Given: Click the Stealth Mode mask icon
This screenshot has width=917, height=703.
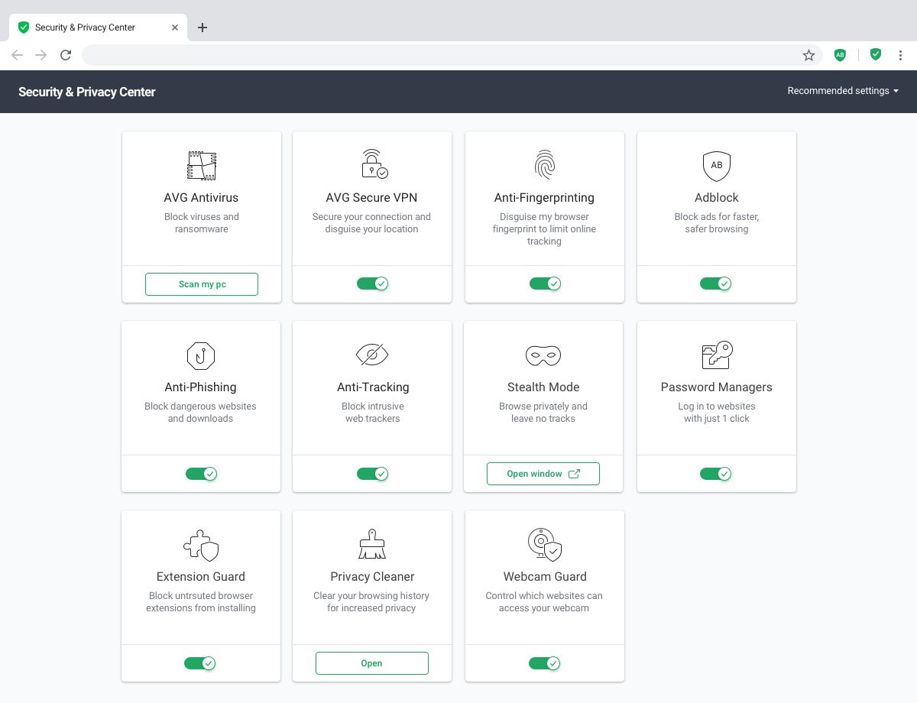Looking at the screenshot, I should pos(543,355).
